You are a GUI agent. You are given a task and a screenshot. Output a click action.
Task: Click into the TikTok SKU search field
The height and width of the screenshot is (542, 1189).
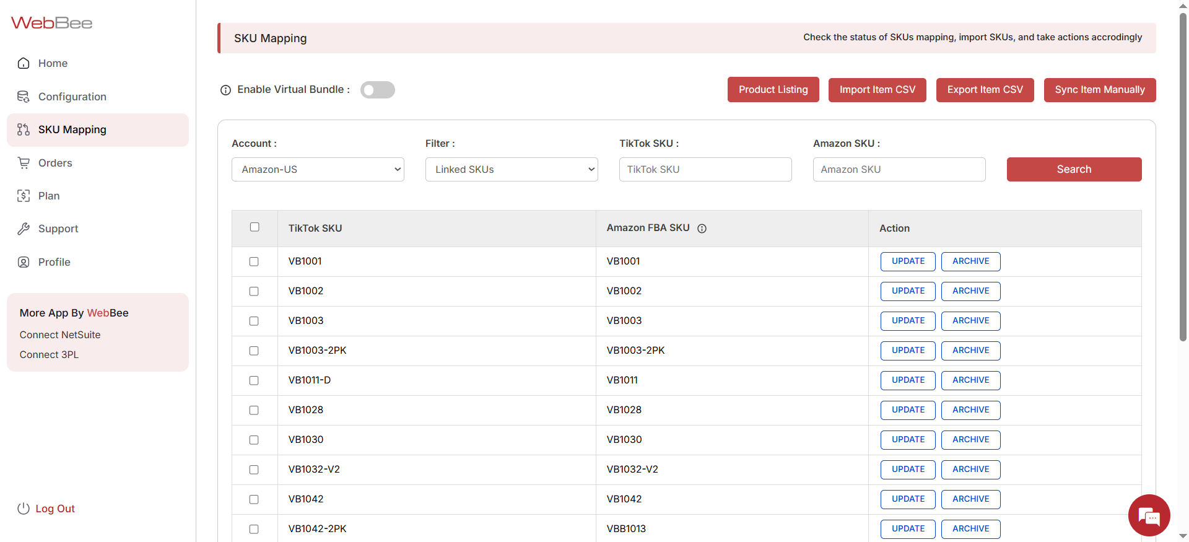[x=705, y=170]
